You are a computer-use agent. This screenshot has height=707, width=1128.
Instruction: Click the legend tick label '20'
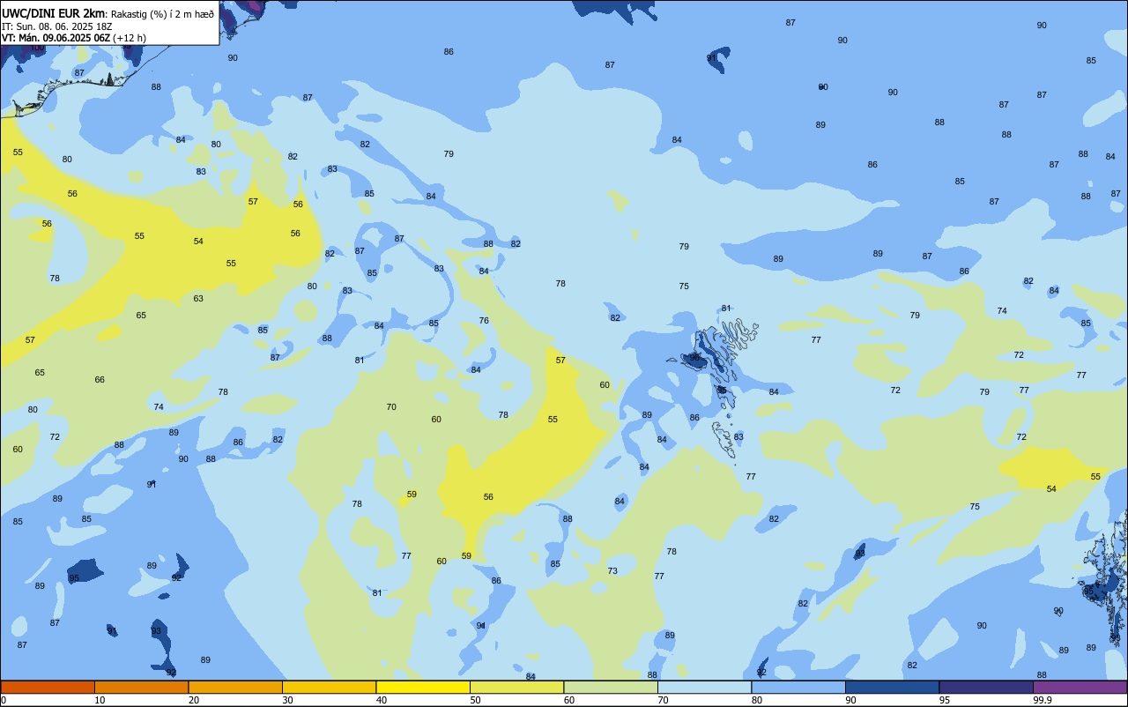pos(194,700)
